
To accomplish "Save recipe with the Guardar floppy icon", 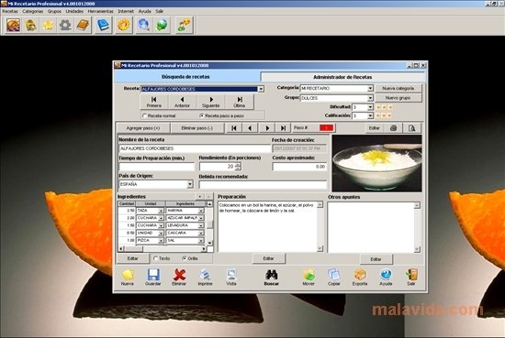I will pyautogui.click(x=153, y=278).
